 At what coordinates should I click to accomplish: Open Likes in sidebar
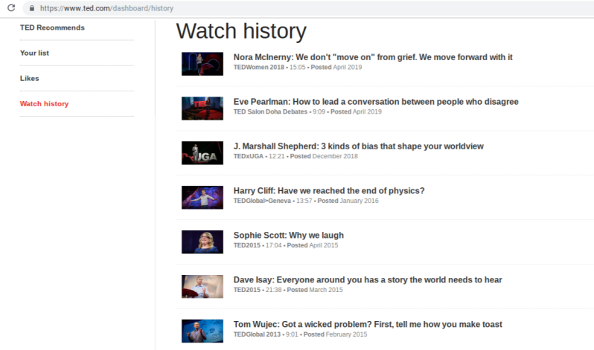tap(30, 78)
